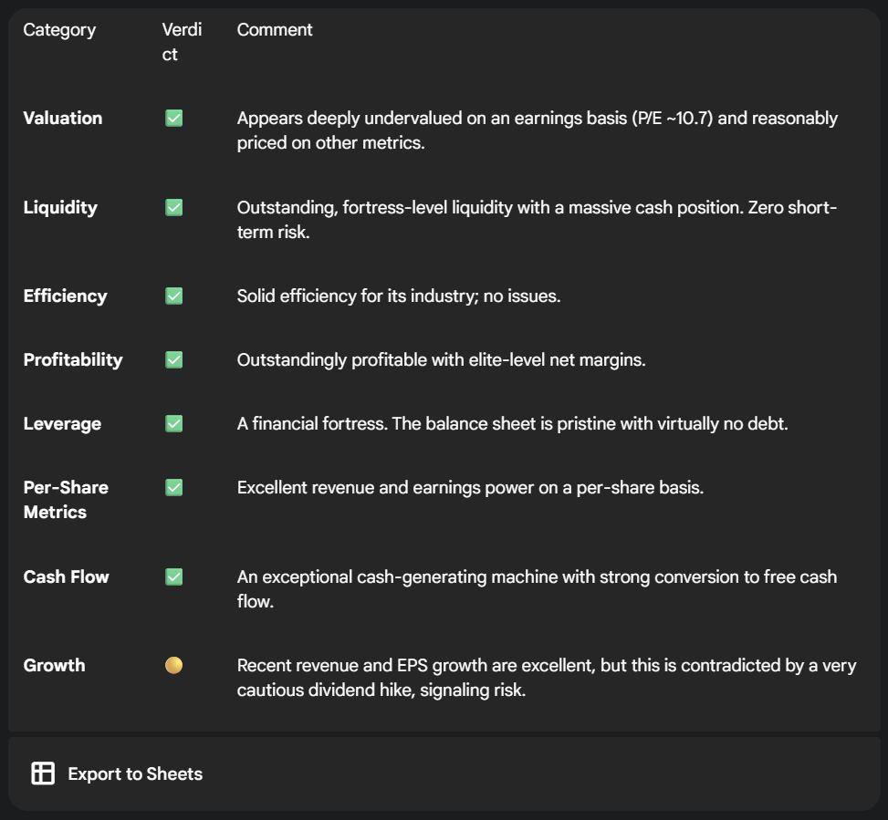Click the Cash Flow check icon
Image resolution: width=888 pixels, height=820 pixels.
click(174, 576)
